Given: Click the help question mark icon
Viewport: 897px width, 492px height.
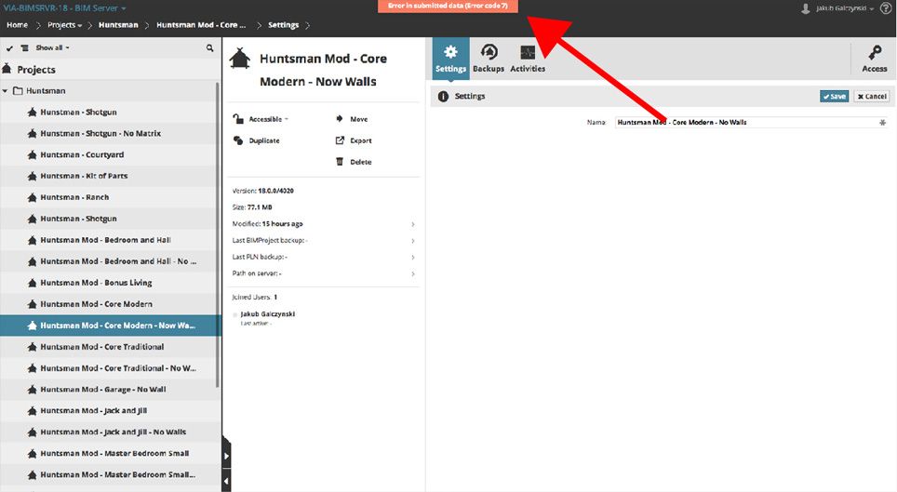Looking at the screenshot, I should (886, 8).
